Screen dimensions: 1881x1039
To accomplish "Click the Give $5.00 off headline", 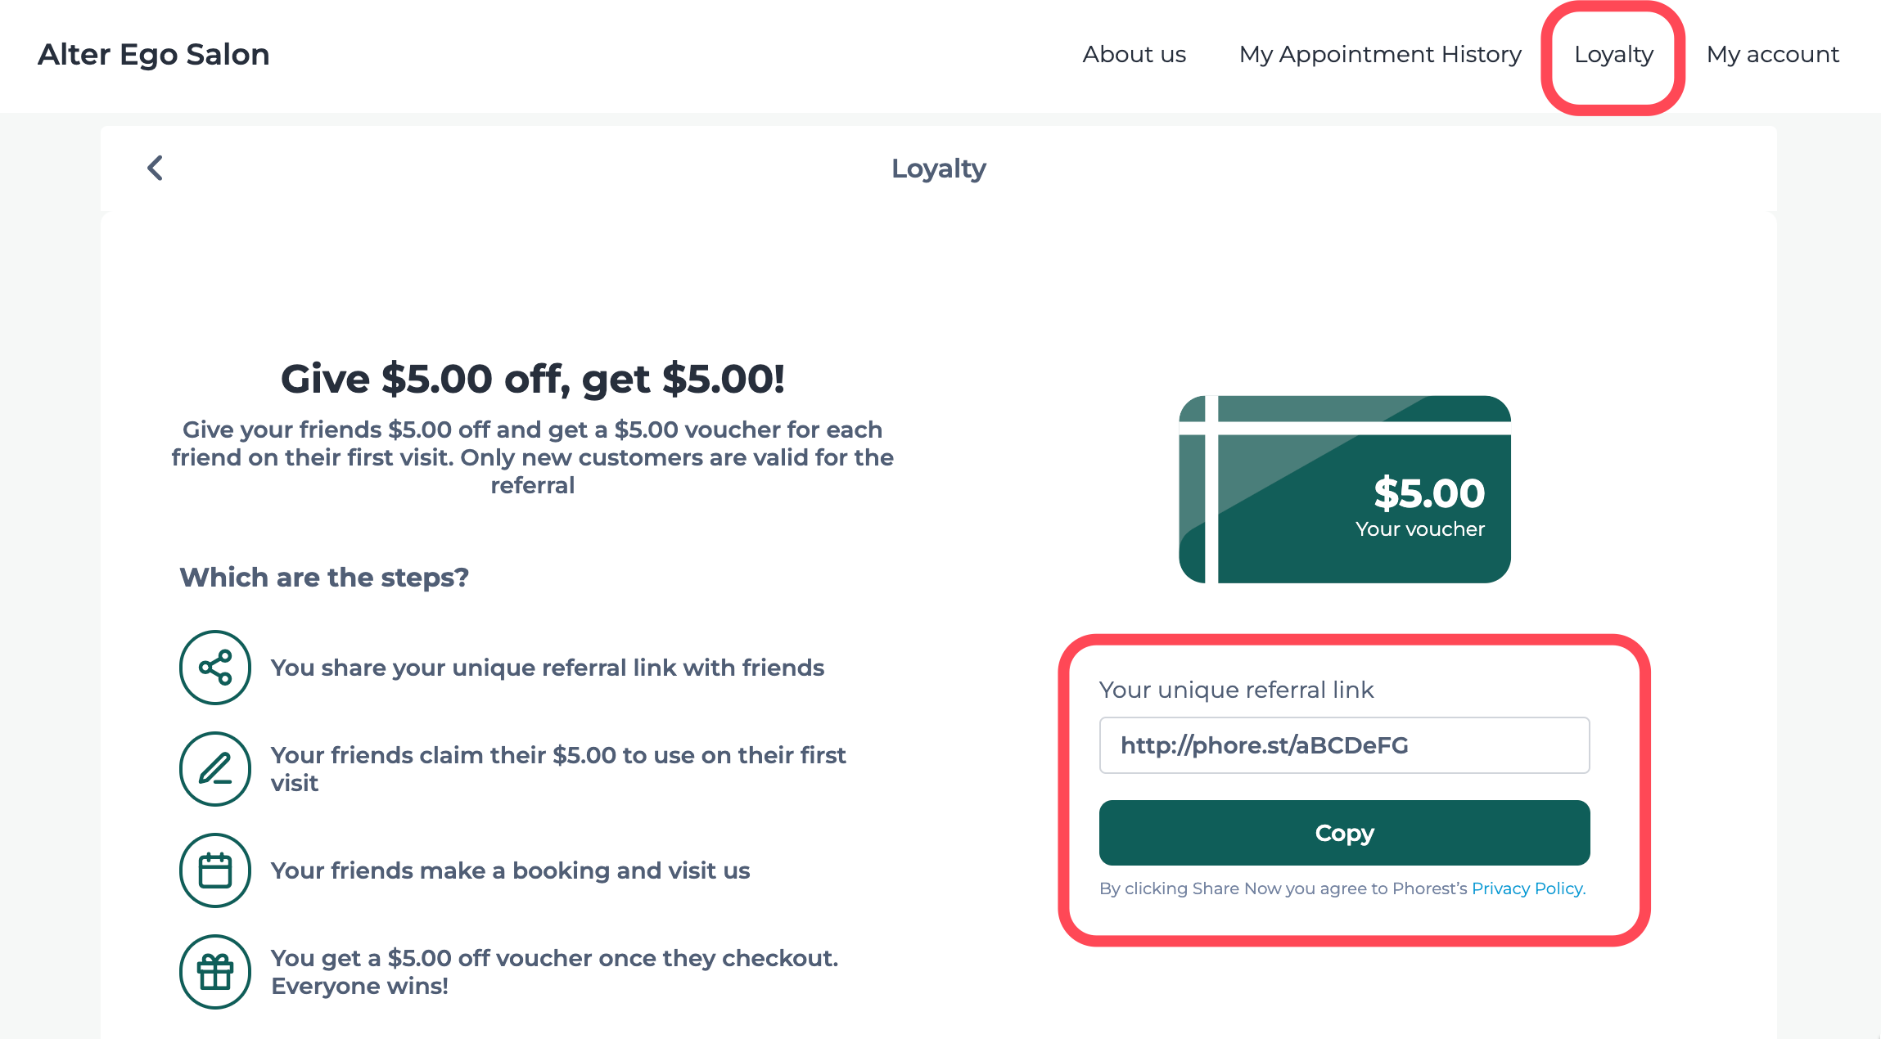I will coord(533,378).
